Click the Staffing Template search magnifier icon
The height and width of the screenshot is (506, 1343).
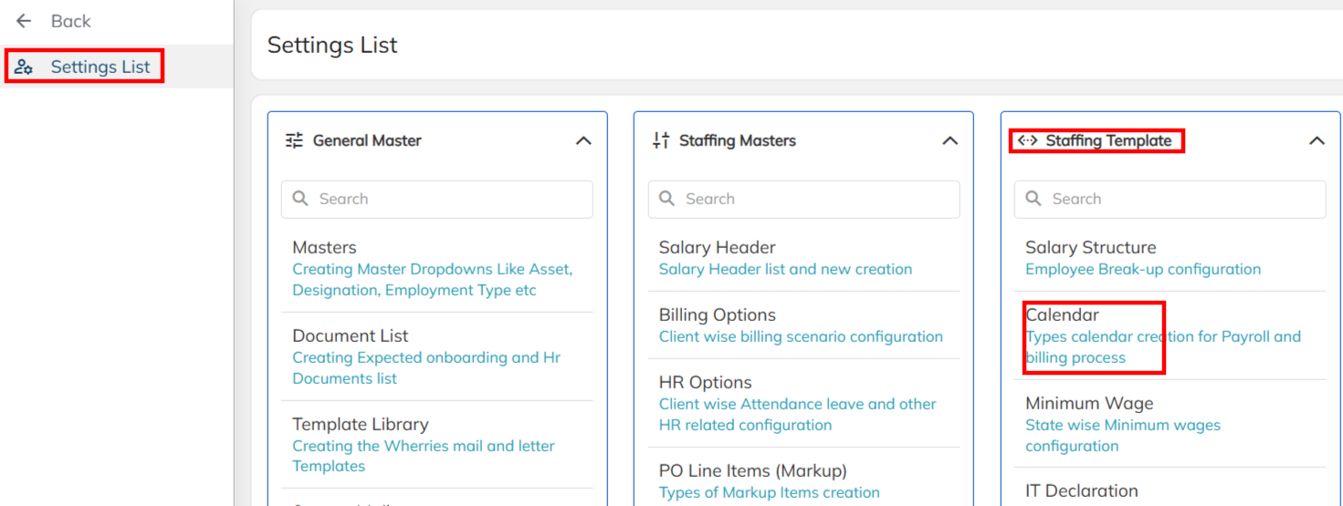[x=1033, y=199]
